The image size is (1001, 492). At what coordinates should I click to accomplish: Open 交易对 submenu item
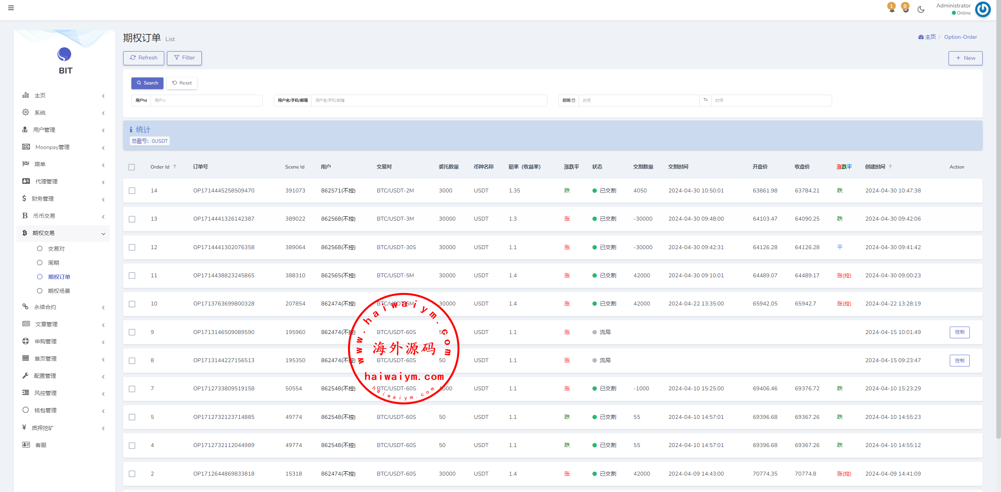coord(56,249)
